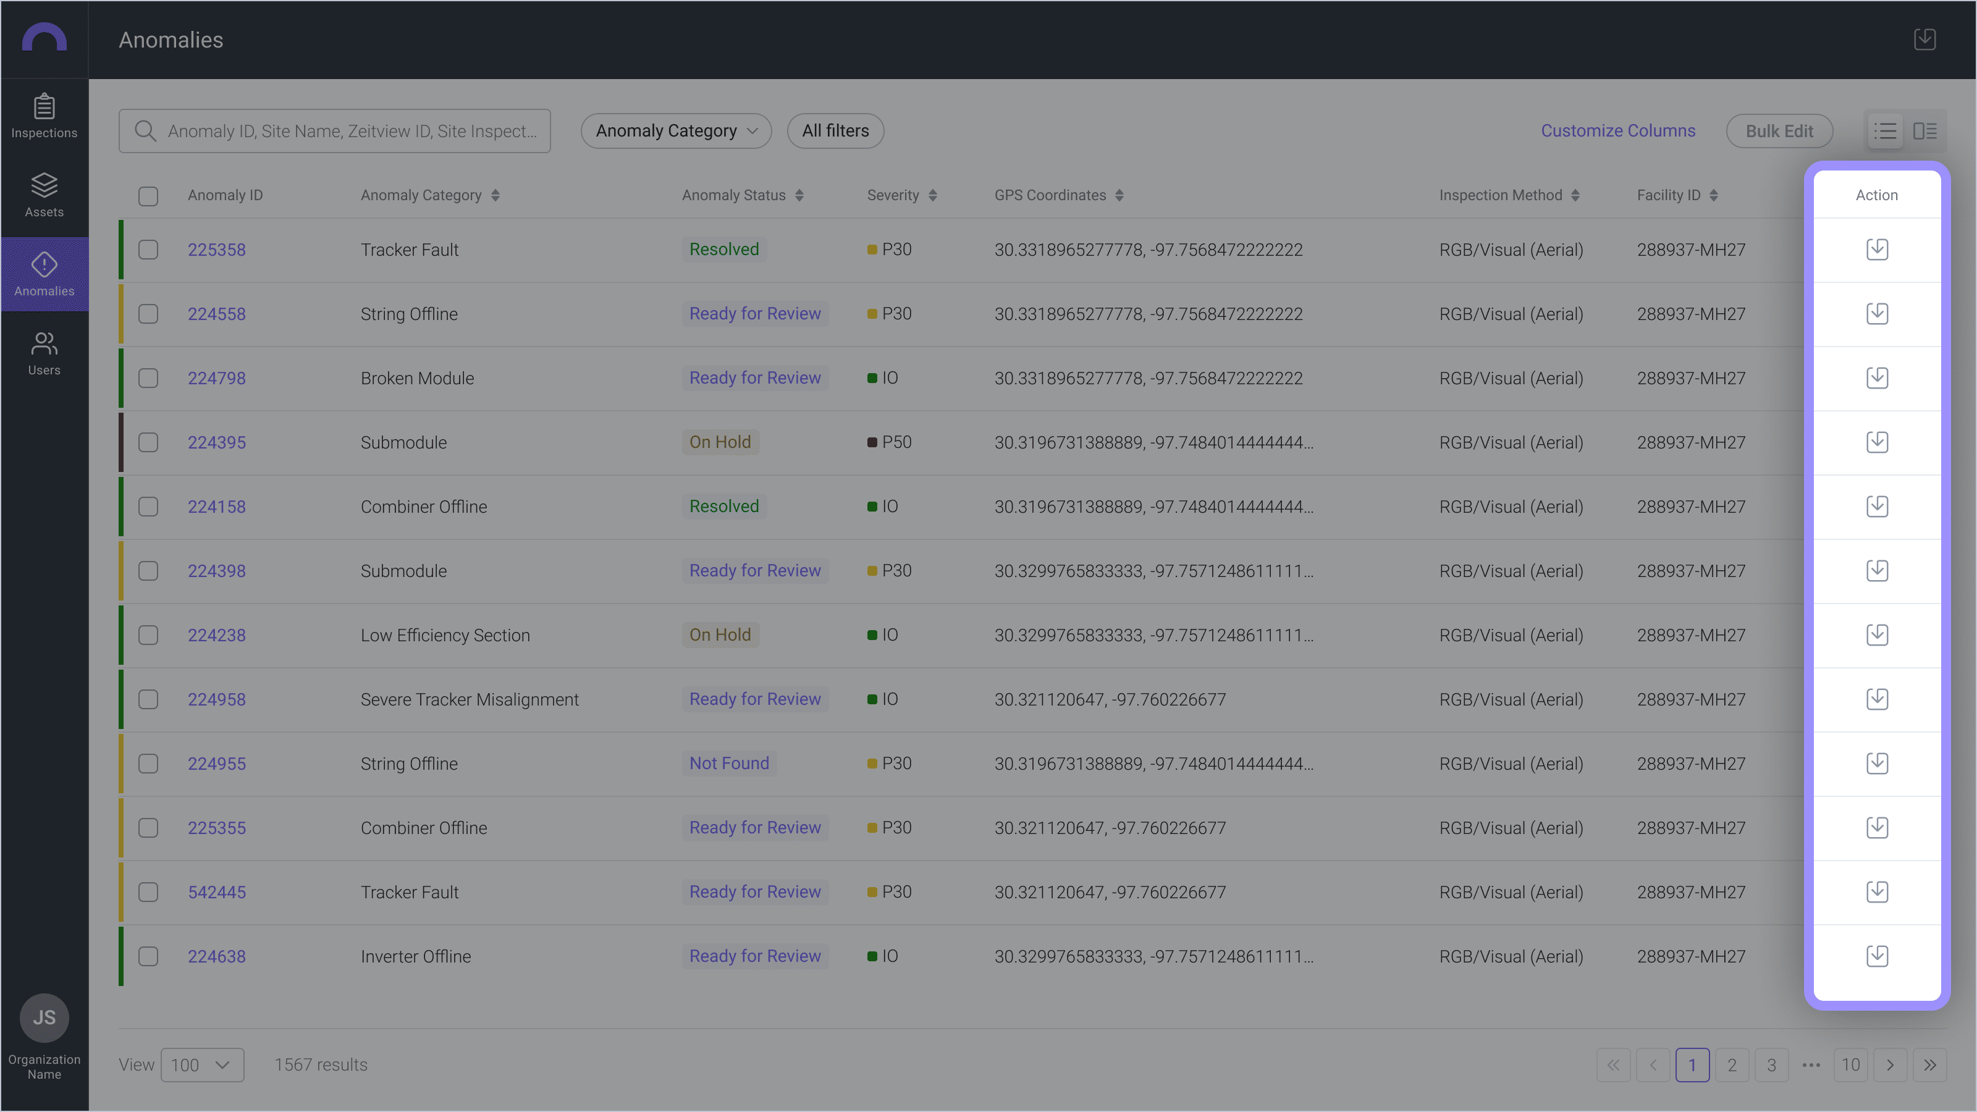This screenshot has width=1977, height=1112.
Task: Switch to split view layout
Action: 1926,130
